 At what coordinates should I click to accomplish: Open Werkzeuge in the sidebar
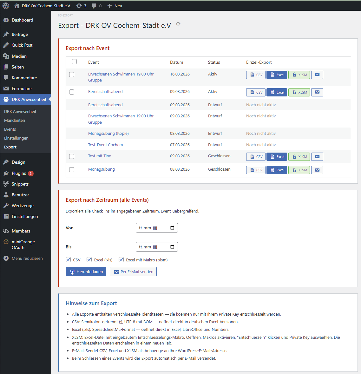pos(25,206)
